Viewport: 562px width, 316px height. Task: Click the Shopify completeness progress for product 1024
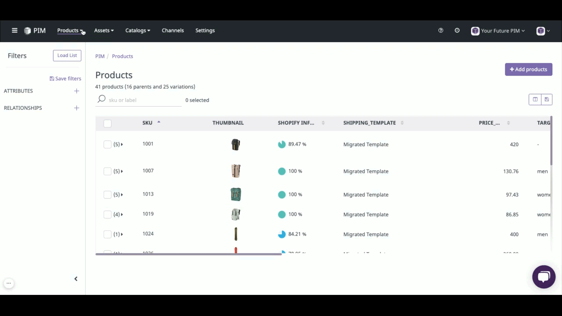pyautogui.click(x=281, y=234)
